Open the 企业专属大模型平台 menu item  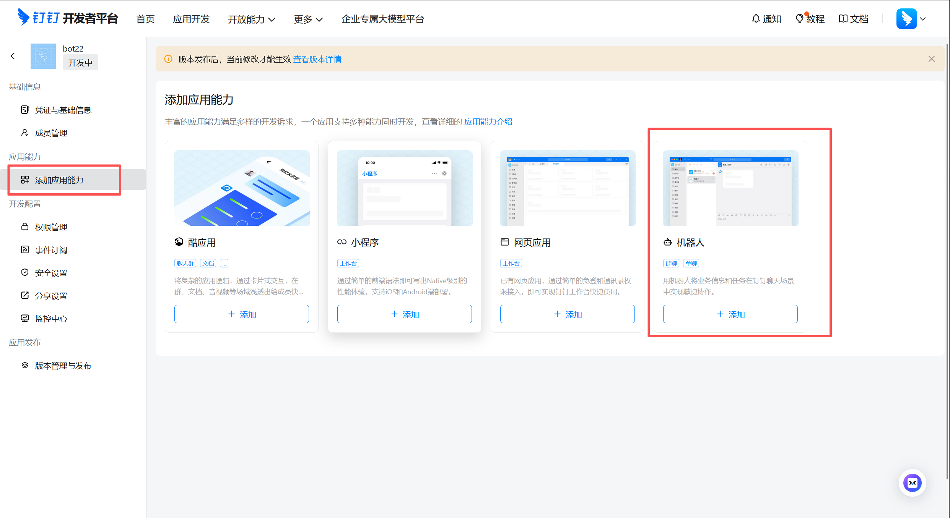click(382, 19)
